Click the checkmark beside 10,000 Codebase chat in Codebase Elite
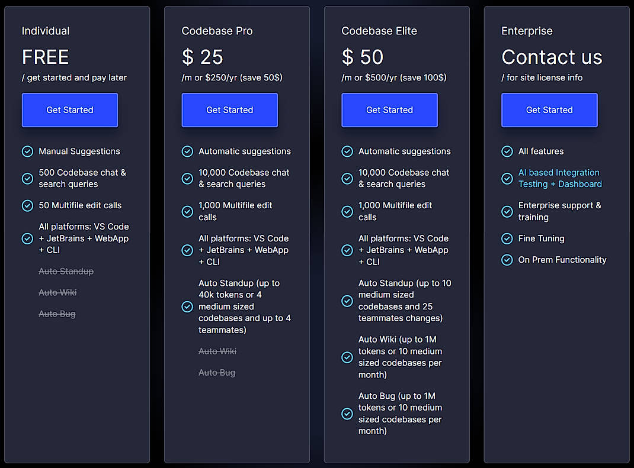 (347, 178)
